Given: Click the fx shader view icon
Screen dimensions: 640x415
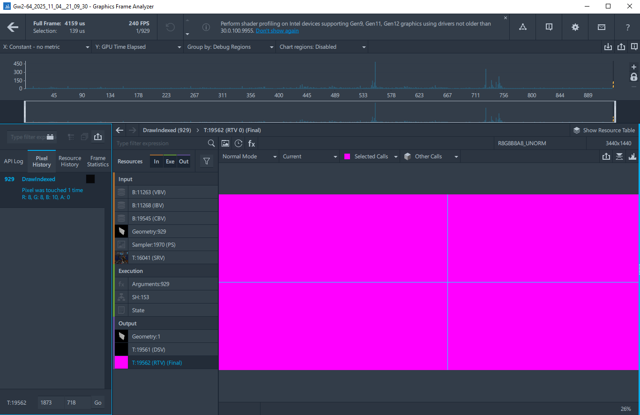Looking at the screenshot, I should [x=252, y=143].
